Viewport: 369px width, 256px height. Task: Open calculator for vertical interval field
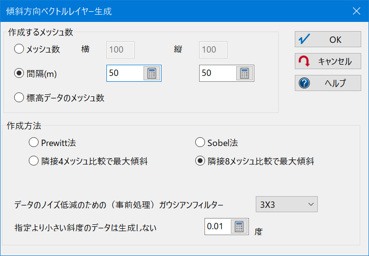tap(245, 73)
